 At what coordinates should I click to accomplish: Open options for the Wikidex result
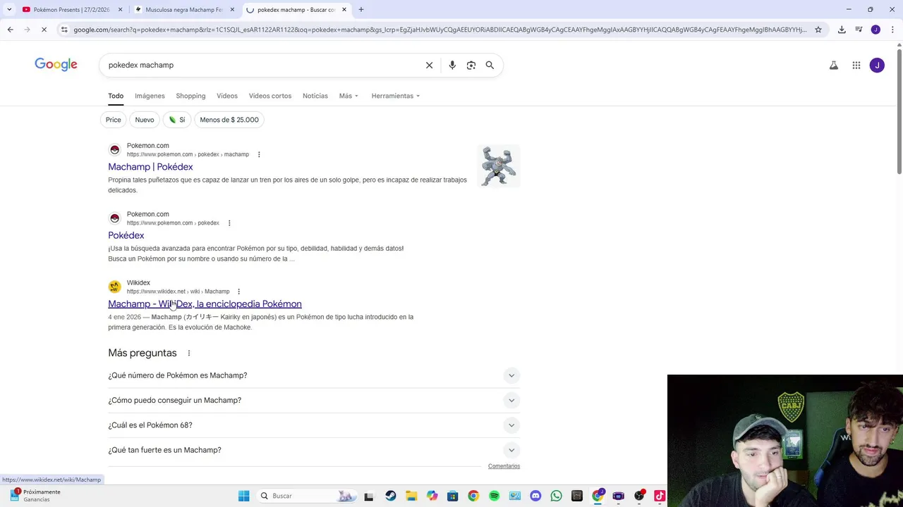point(238,292)
